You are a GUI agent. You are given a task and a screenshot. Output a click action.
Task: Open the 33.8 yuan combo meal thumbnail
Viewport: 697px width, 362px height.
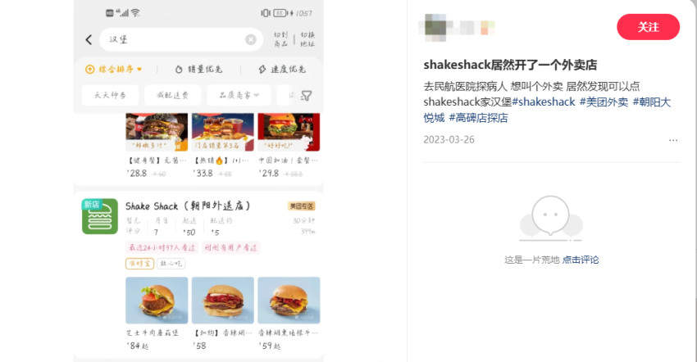click(x=223, y=133)
